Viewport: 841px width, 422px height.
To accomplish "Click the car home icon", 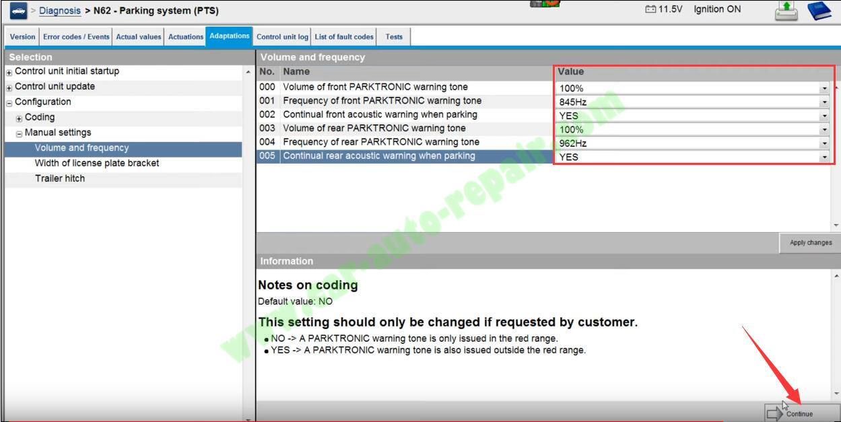I will click(19, 11).
